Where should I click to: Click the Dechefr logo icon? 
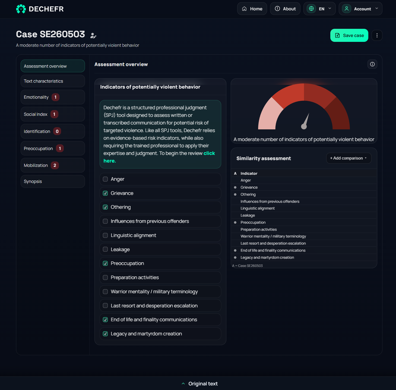(21, 9)
